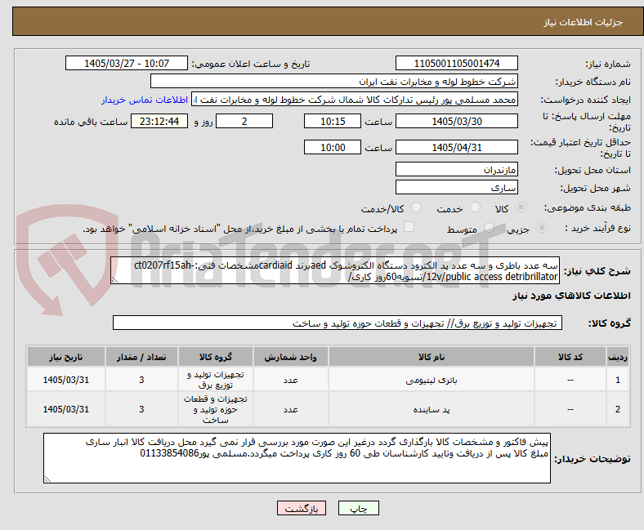Click the نام کالا column header
Image resolution: width=644 pixels, height=530 pixels.
pyautogui.click(x=432, y=357)
